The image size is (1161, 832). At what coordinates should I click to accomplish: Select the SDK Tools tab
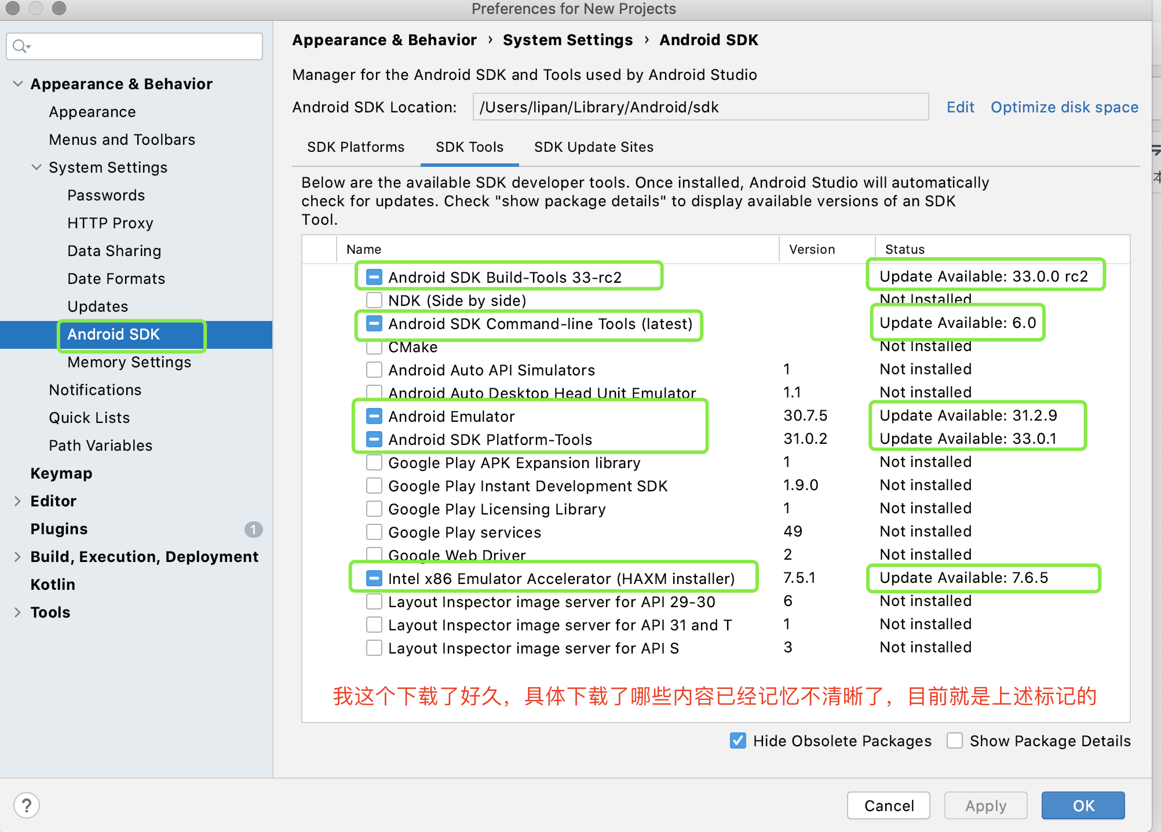pos(470,147)
